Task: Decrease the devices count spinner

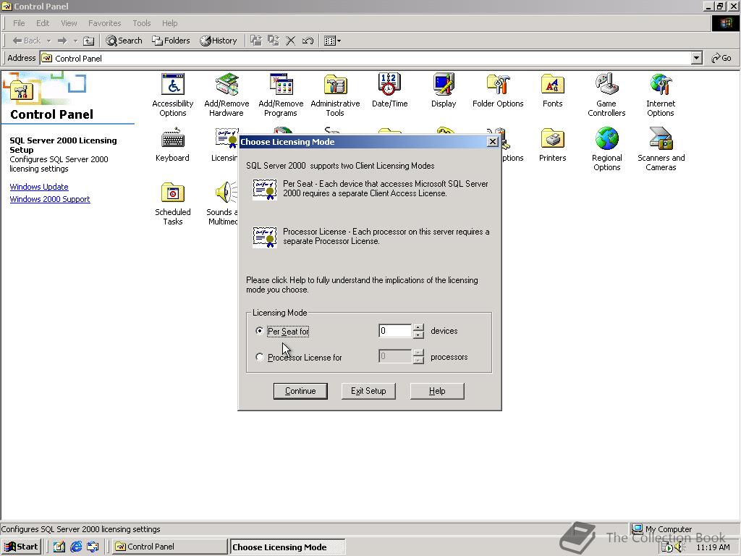Action: [418, 334]
